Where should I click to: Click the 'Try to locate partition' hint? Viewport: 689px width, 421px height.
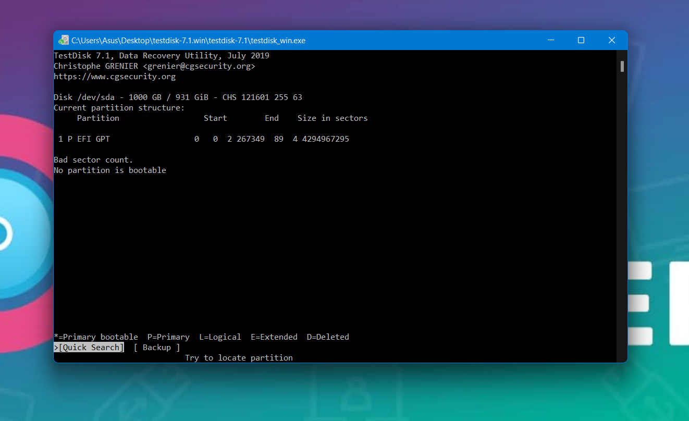click(x=239, y=358)
